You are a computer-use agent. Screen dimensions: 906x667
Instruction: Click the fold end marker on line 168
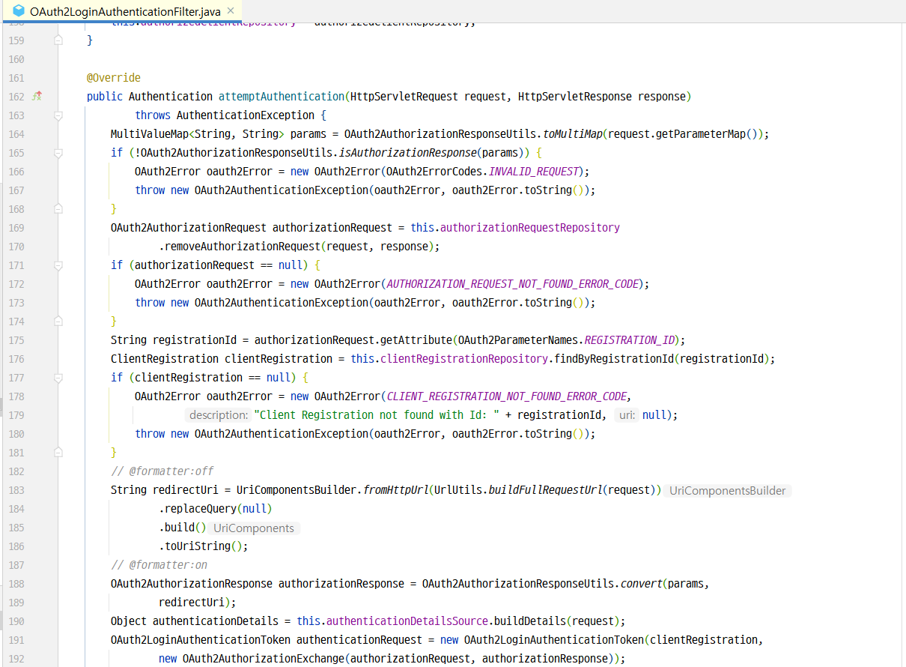point(58,209)
